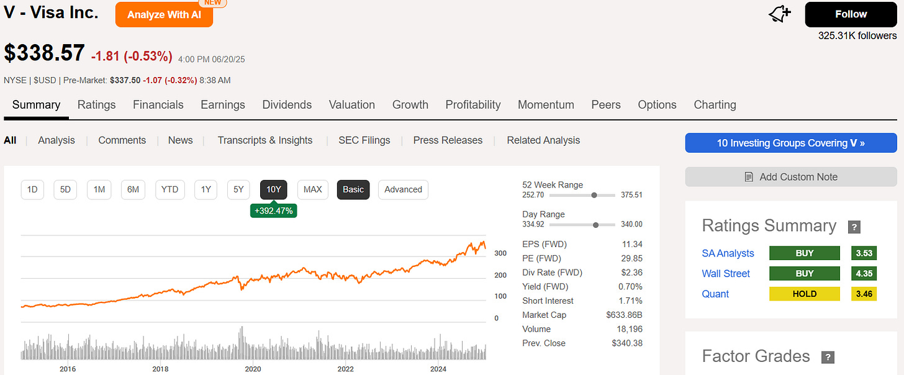Switch to the Ratings tab
The image size is (904, 375).
[x=96, y=105]
